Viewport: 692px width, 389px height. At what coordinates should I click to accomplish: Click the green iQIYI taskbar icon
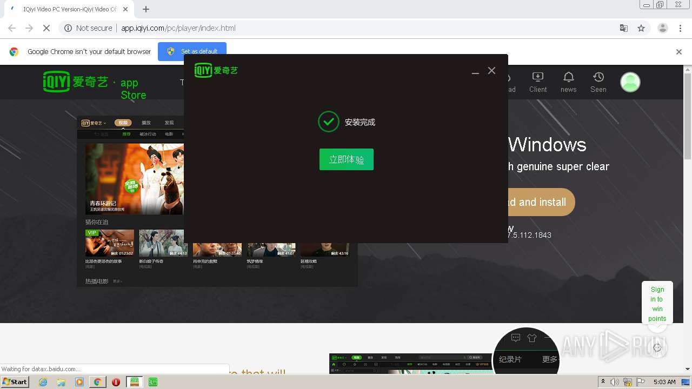point(153,382)
